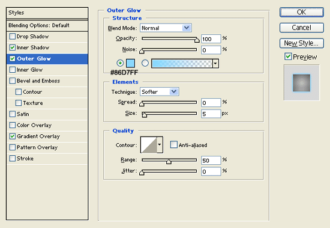Open the Technique dropdown set to Softer
The image size is (330, 228).
tap(160, 91)
